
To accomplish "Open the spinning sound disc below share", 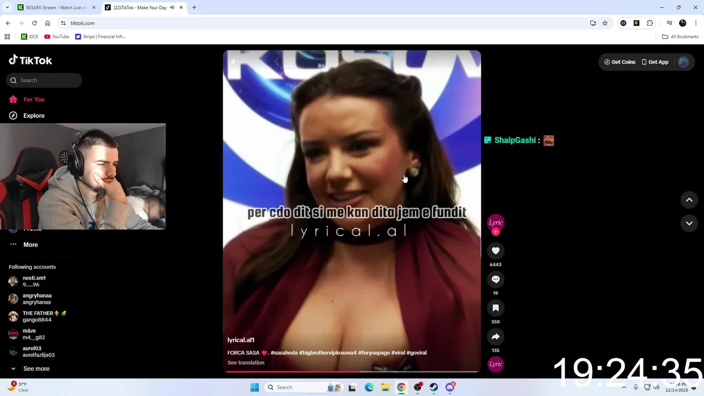I will [x=496, y=364].
